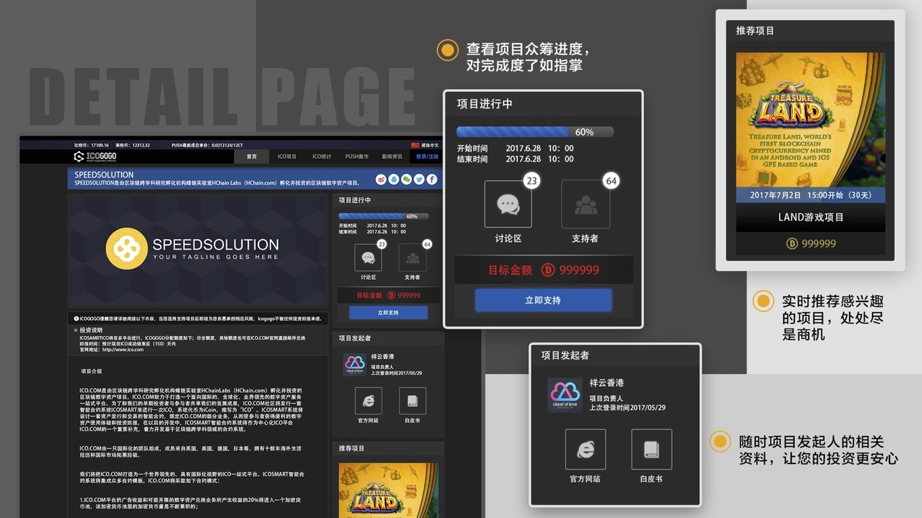Share via the Weibo icon
The image size is (922, 518).
tap(381, 179)
